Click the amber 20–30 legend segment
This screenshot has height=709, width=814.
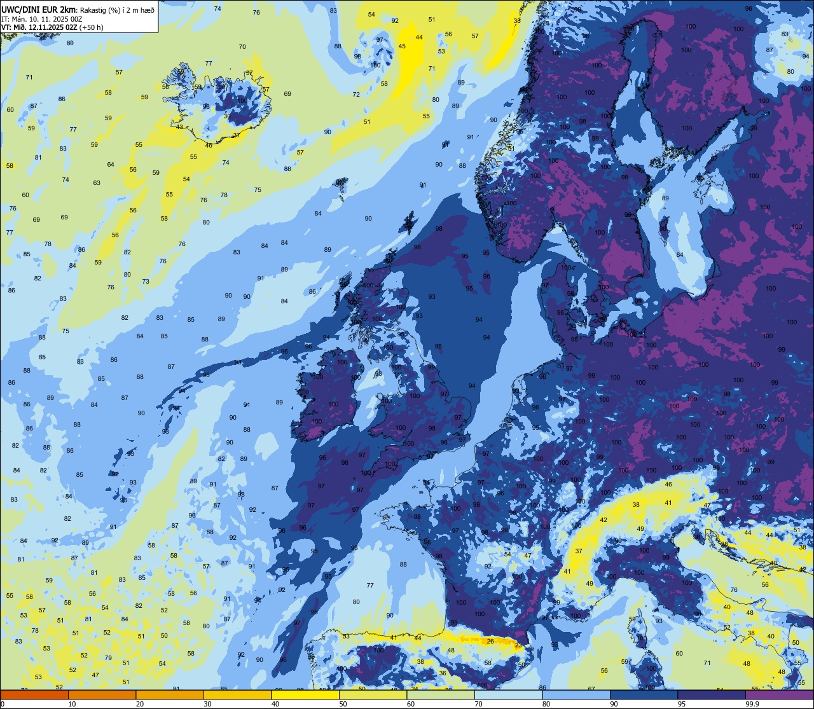click(x=170, y=694)
